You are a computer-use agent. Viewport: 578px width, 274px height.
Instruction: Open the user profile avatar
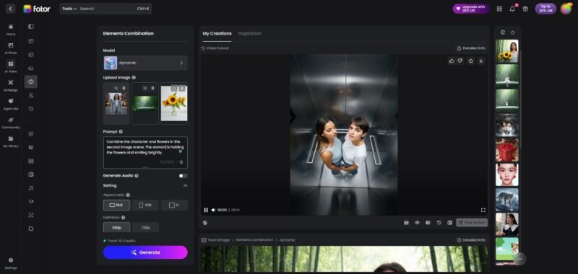click(566, 9)
